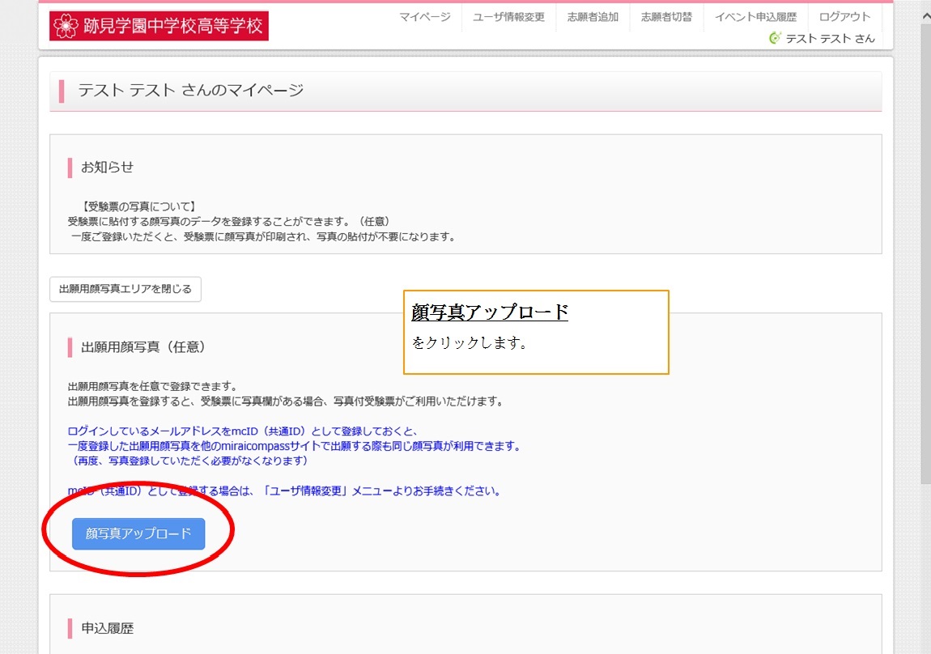This screenshot has width=931, height=654.
Task: Click underlined 顔写真アップロード text in callout box
Action: (490, 312)
